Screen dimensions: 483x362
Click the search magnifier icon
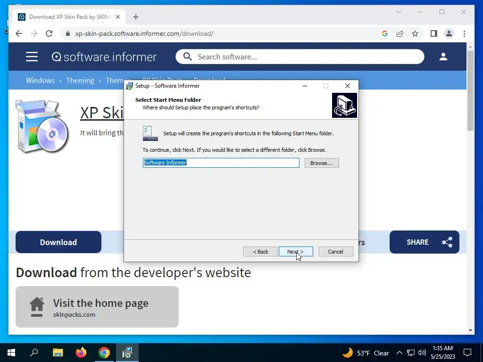coord(187,57)
